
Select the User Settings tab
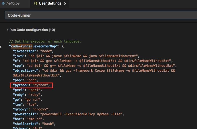(50, 4)
